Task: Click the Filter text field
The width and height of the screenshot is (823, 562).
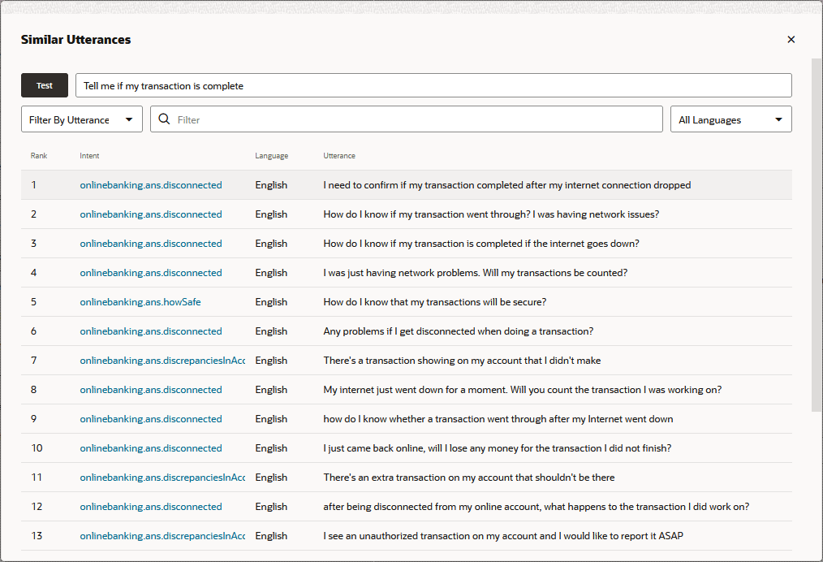Action: pos(414,119)
